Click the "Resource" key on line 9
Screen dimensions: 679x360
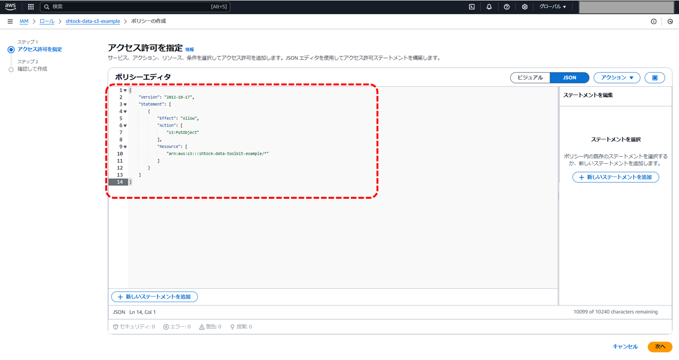169,147
